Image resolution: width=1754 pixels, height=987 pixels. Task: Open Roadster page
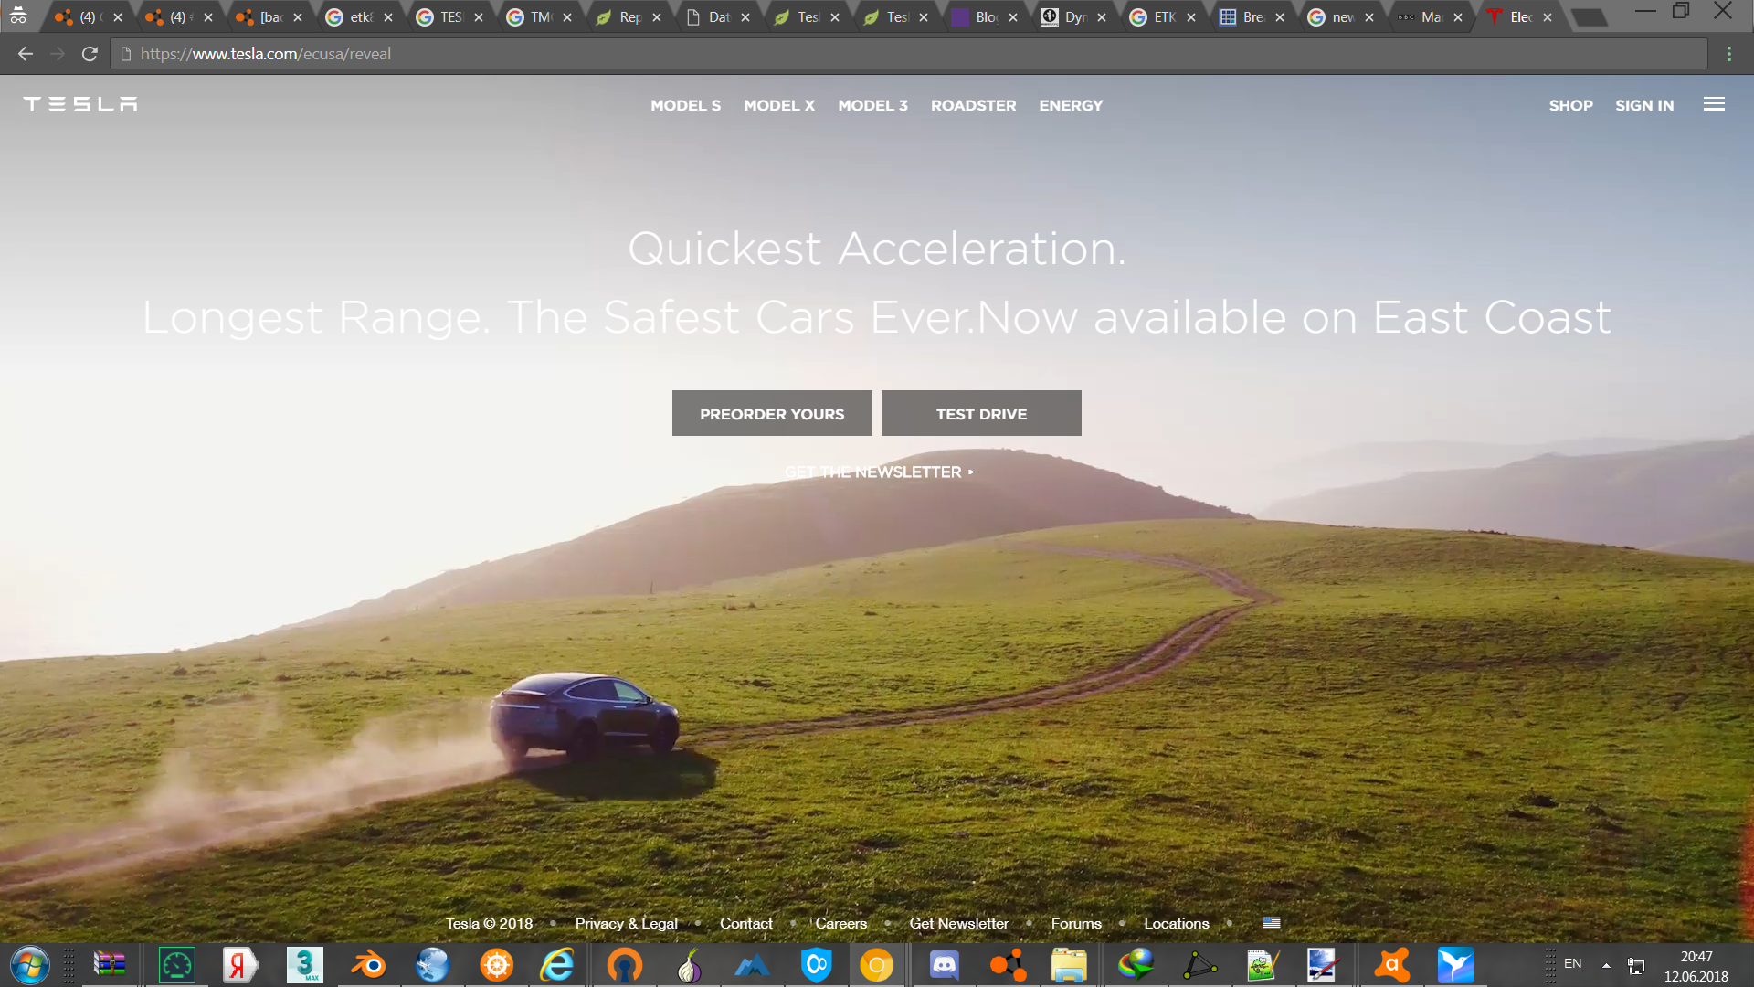click(x=973, y=105)
